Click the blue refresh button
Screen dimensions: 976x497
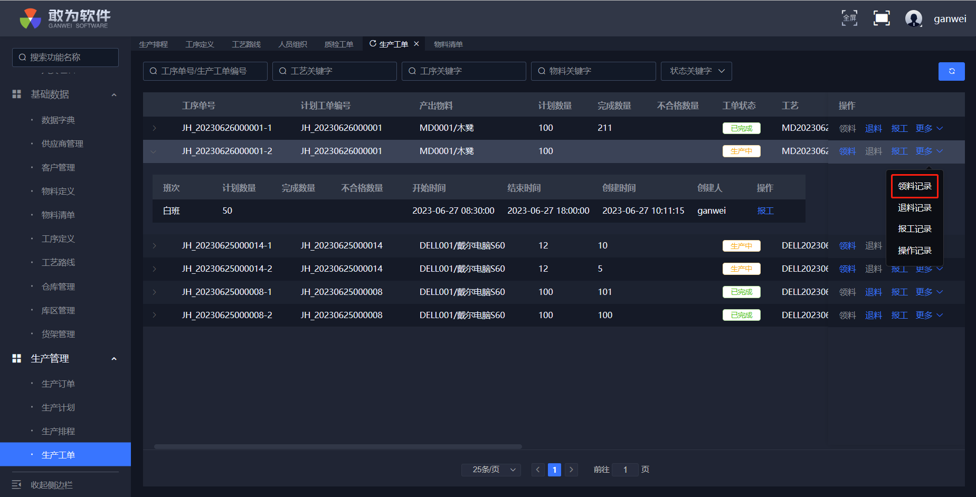coord(951,71)
